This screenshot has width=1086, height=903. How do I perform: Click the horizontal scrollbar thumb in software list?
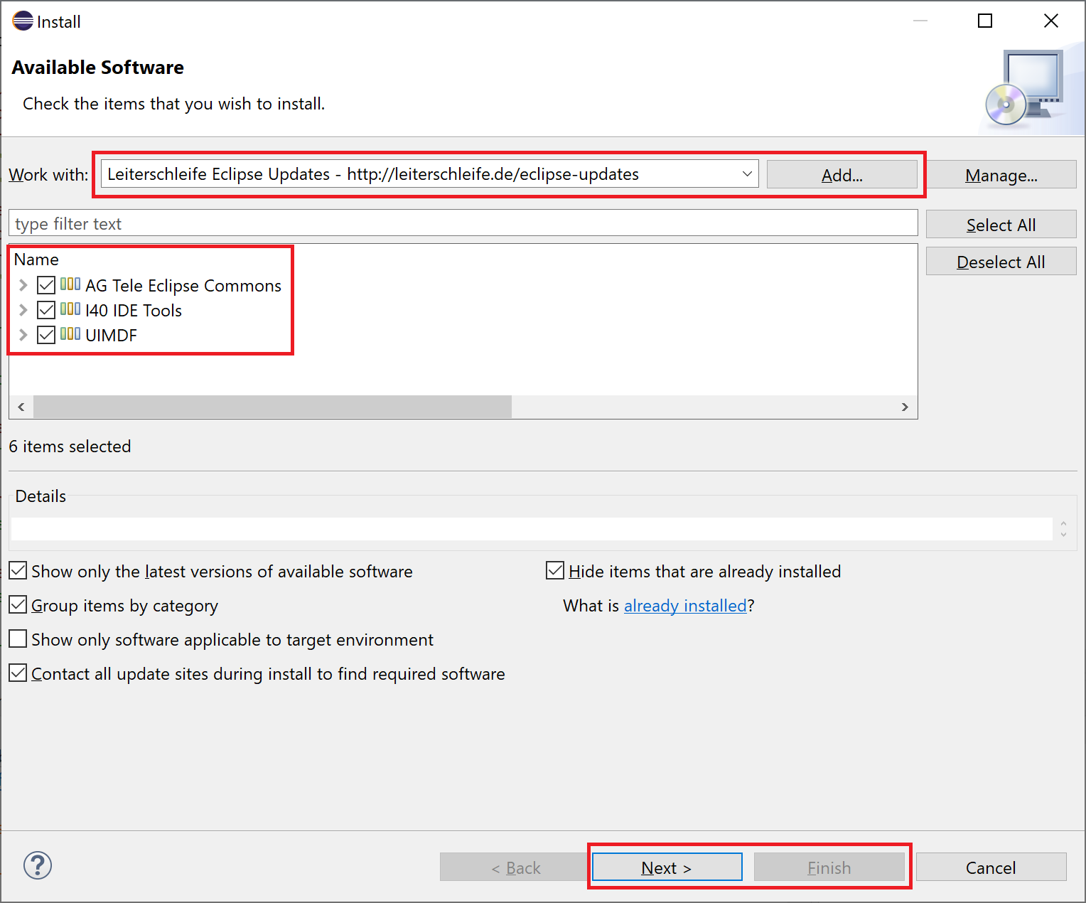[272, 407]
